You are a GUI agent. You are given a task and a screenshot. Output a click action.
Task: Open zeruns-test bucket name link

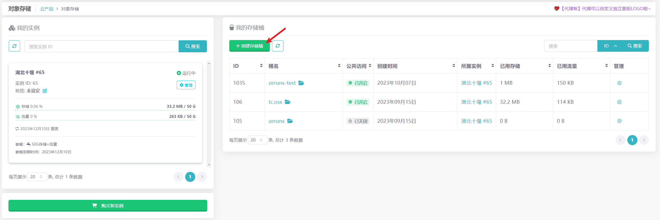tap(282, 83)
